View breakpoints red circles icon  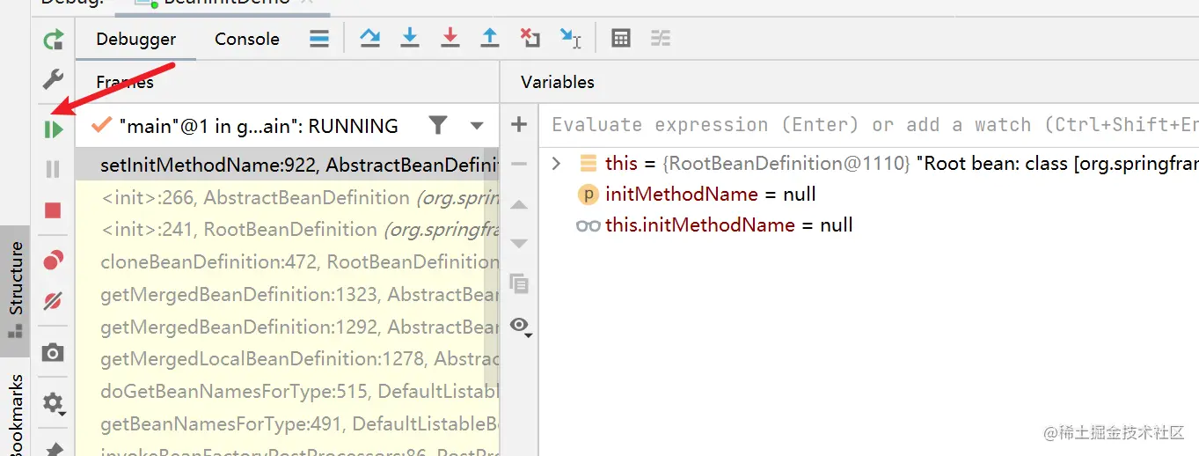click(x=53, y=260)
